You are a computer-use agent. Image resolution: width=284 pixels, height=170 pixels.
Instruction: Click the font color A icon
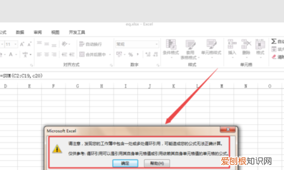[x=11, y=54]
